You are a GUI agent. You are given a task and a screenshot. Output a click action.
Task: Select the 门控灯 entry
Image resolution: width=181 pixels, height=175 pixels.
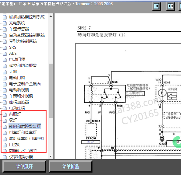(x=15, y=145)
